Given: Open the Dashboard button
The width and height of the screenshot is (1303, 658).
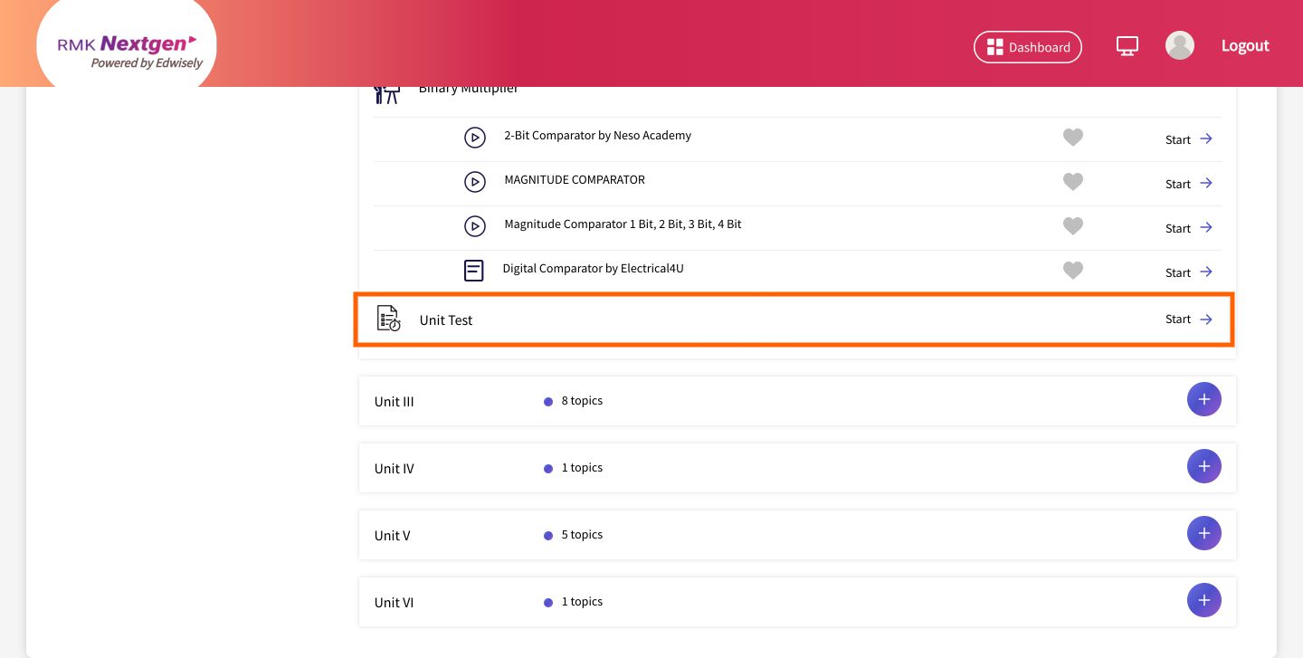Looking at the screenshot, I should tap(1027, 47).
